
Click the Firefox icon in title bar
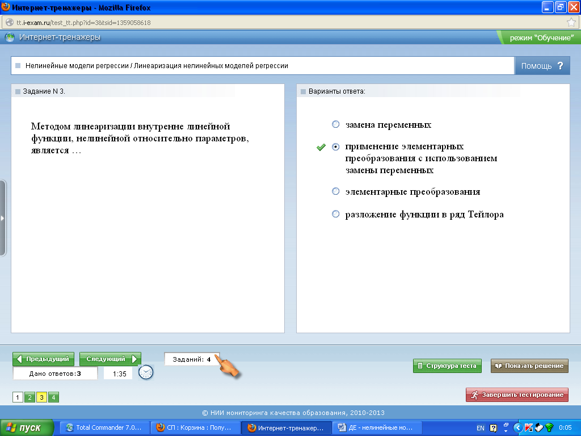click(6, 7)
